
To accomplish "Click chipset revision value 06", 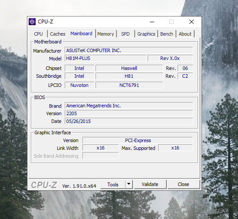I will pos(185,68).
